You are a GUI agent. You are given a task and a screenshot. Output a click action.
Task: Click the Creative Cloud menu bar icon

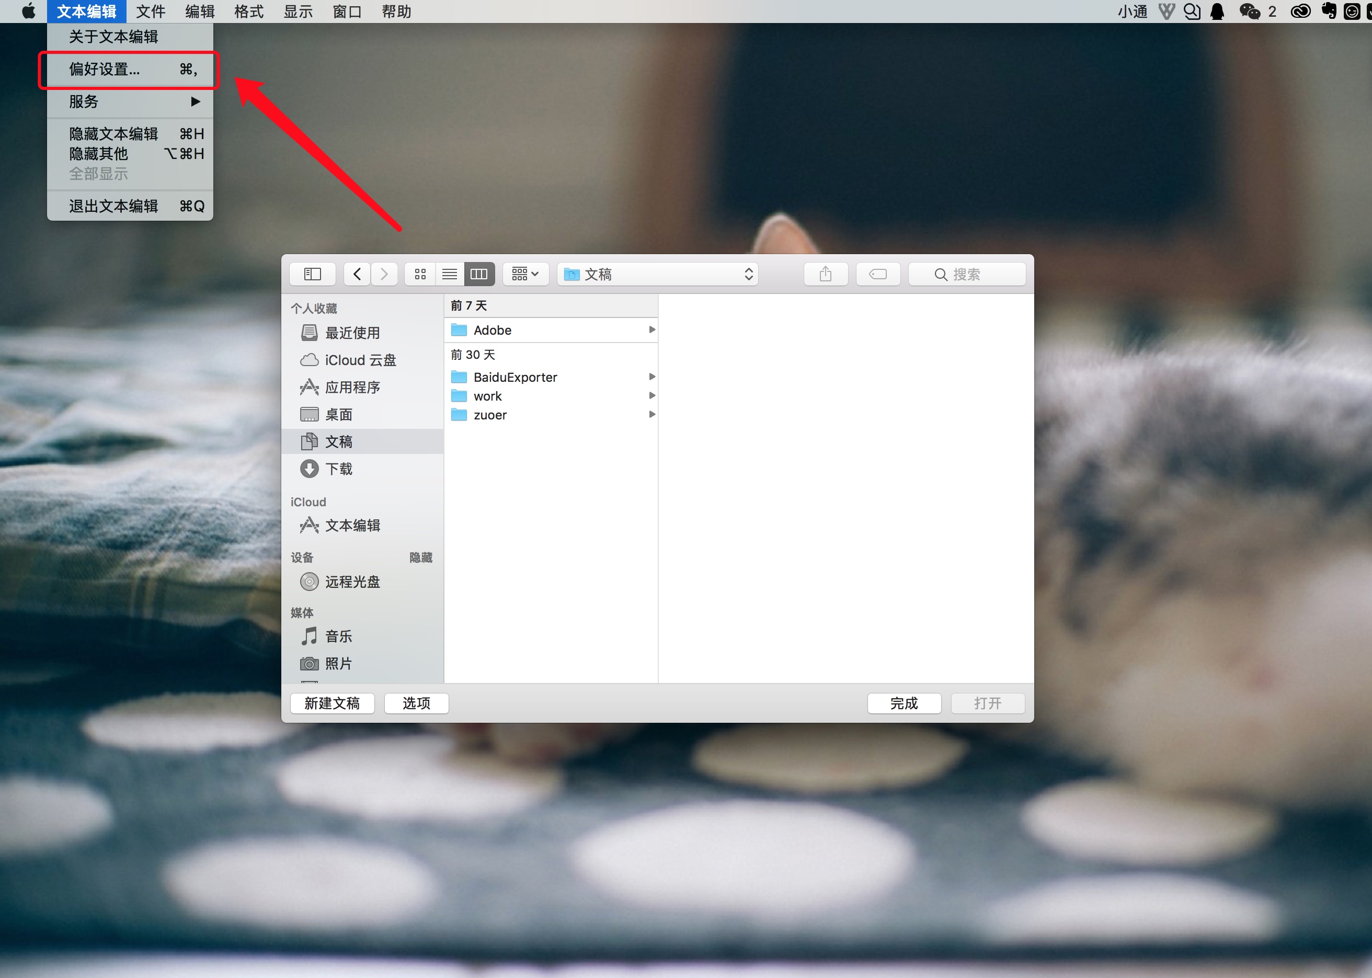click(x=1300, y=12)
